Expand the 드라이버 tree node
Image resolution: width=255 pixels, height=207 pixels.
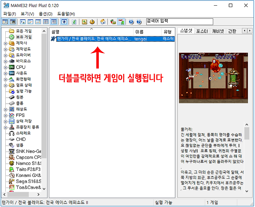5,56
